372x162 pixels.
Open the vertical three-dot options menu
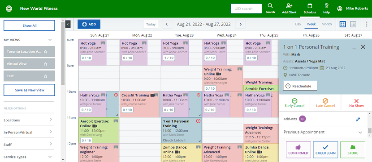pyautogui.click(x=367, y=24)
